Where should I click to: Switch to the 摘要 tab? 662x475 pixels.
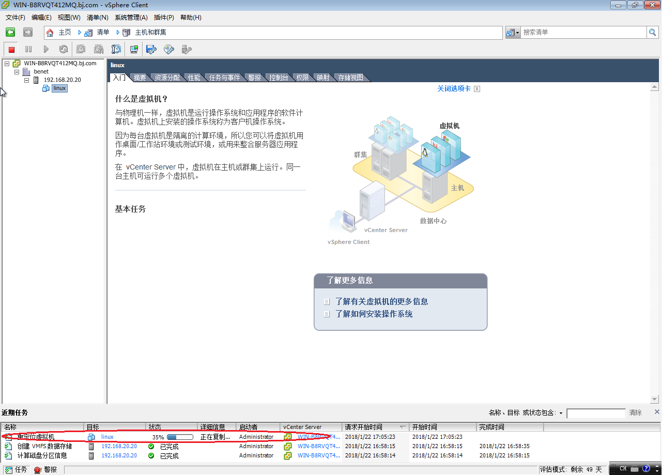(x=140, y=78)
